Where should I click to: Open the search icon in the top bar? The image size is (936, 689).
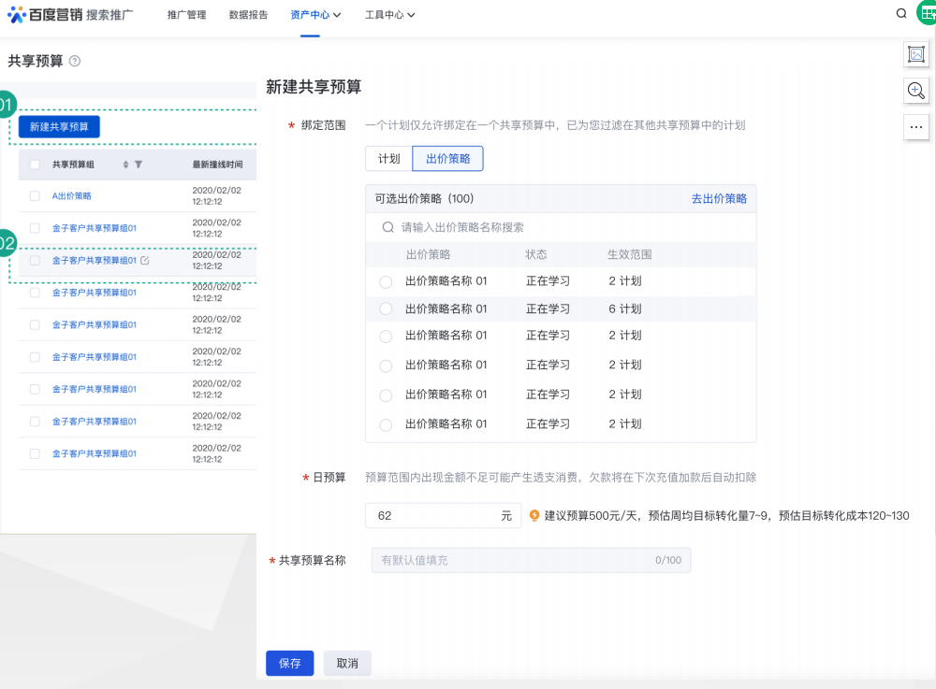(901, 14)
